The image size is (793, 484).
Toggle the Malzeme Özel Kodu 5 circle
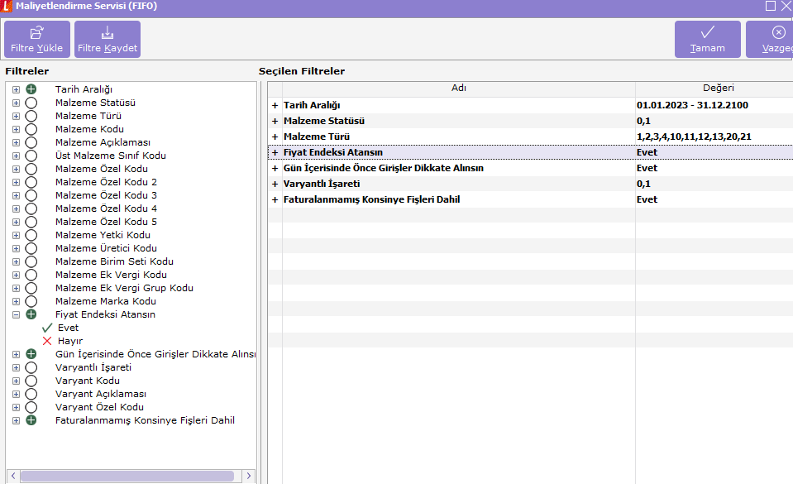[31, 222]
